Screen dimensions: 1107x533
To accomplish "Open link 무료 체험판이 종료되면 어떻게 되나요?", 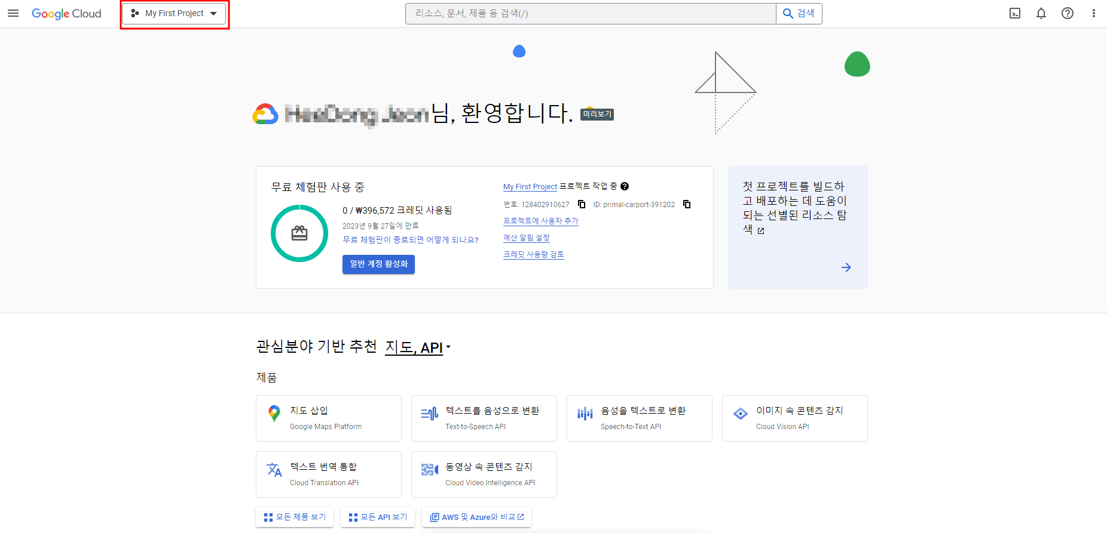I will (x=411, y=240).
